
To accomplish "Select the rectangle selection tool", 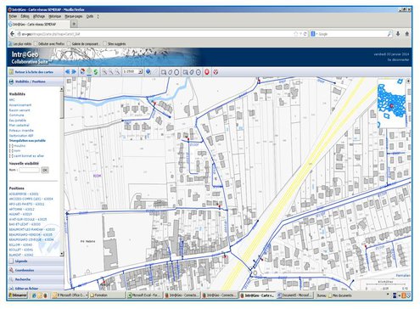I will [164, 72].
